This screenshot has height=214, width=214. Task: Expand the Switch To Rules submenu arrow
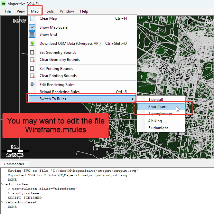(132, 99)
